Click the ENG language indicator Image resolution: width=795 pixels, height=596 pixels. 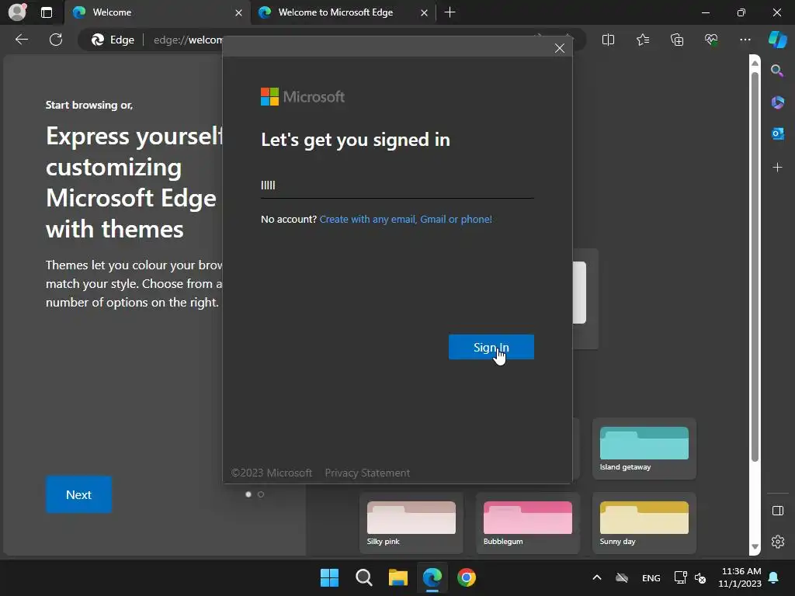tap(651, 577)
